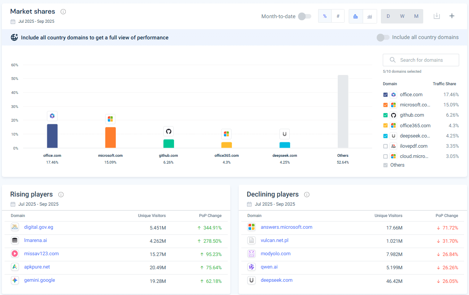The width and height of the screenshot is (469, 295).
Task: Open the answers.microsoft.com domain link
Action: [x=286, y=227]
